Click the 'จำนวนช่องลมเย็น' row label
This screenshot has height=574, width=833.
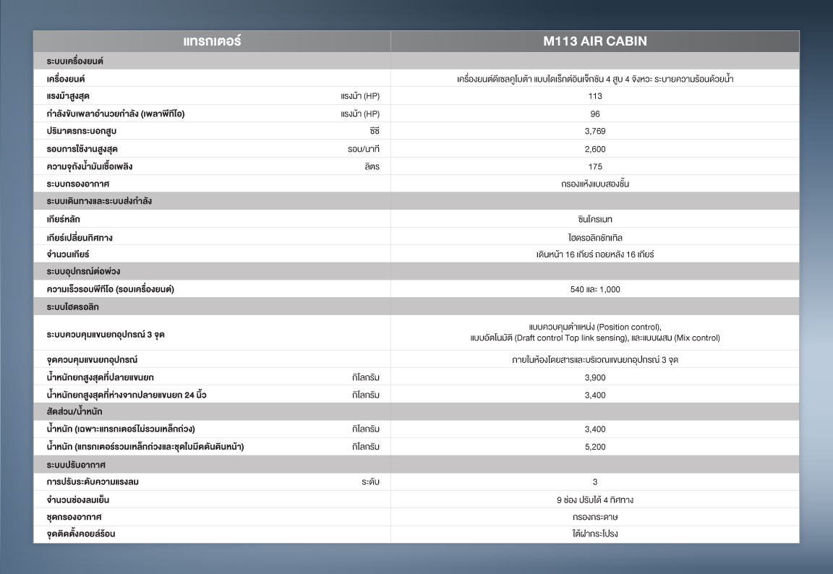pyautogui.click(x=77, y=500)
